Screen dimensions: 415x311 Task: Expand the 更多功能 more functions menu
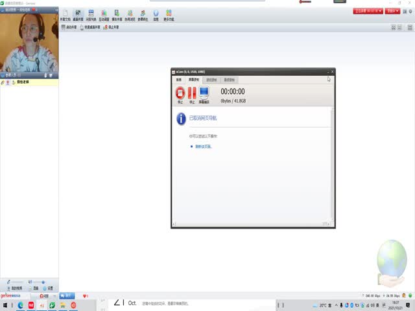(x=169, y=15)
